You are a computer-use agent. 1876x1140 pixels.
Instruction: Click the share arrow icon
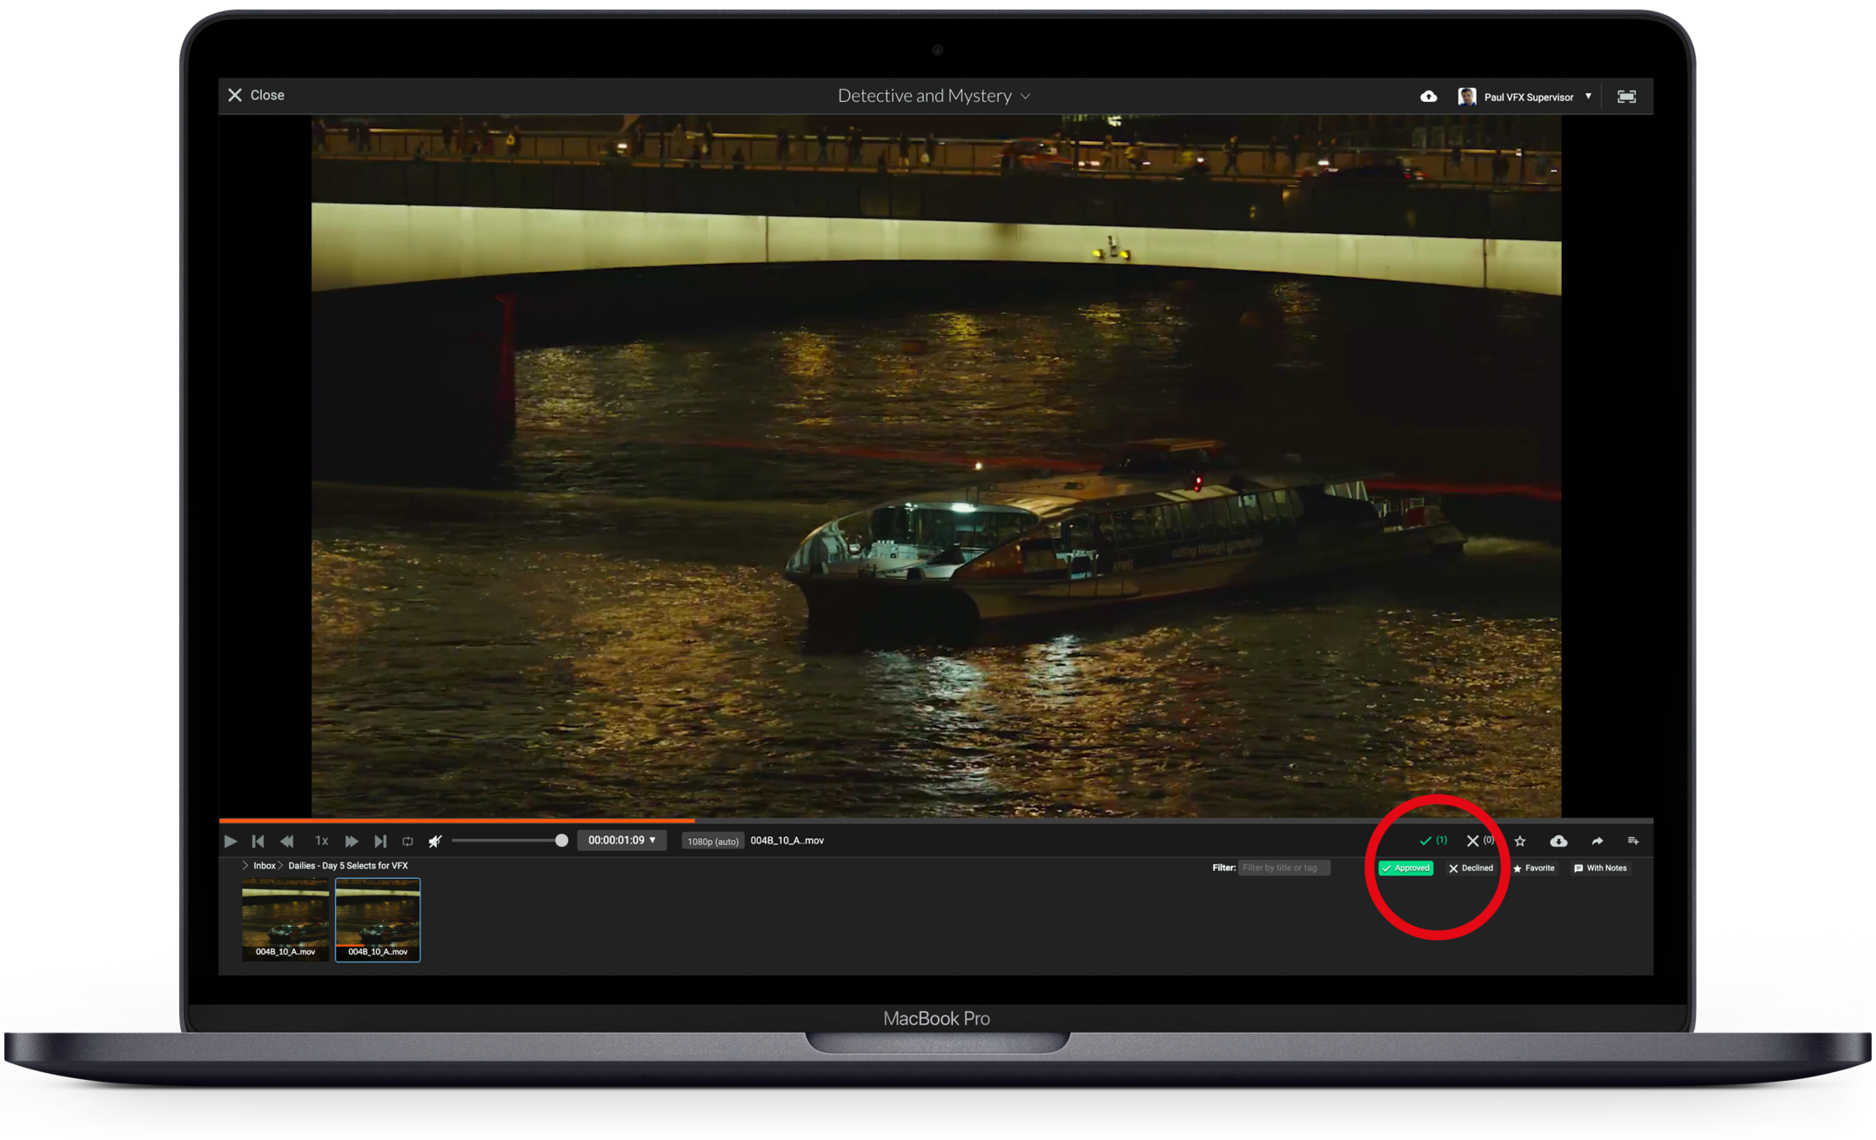[1597, 841]
